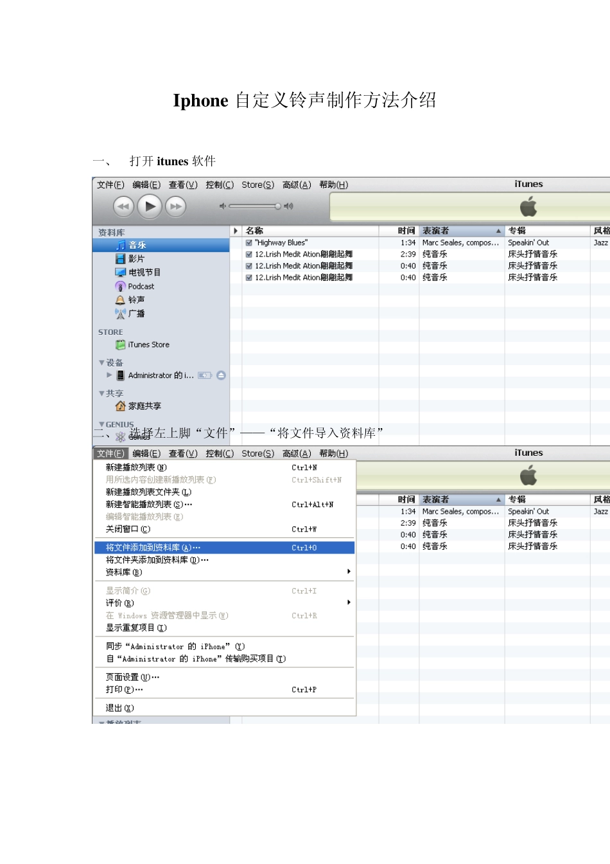Expand the Administrator device arrow
This screenshot has height=864, width=610.
pos(109,375)
